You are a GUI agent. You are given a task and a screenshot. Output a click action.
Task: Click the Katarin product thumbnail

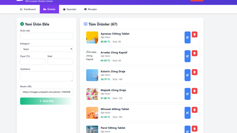pyautogui.click(x=92, y=75)
